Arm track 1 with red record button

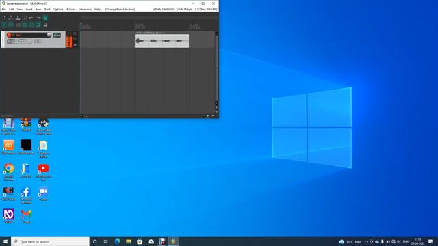9,35
